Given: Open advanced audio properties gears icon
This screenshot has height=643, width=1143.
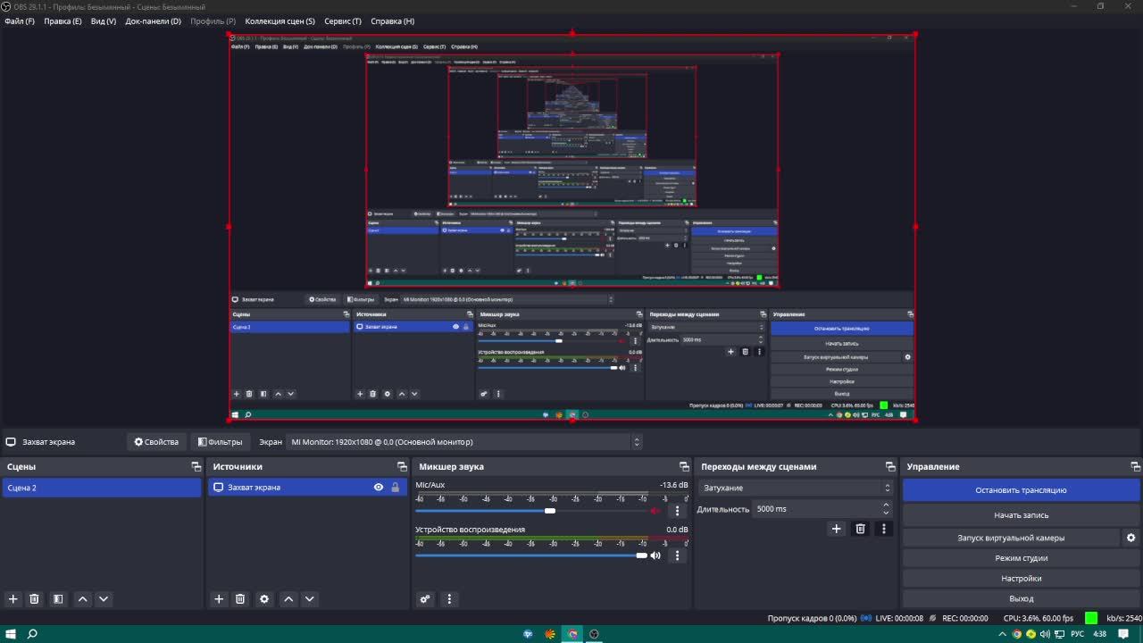Looking at the screenshot, I should 425,599.
